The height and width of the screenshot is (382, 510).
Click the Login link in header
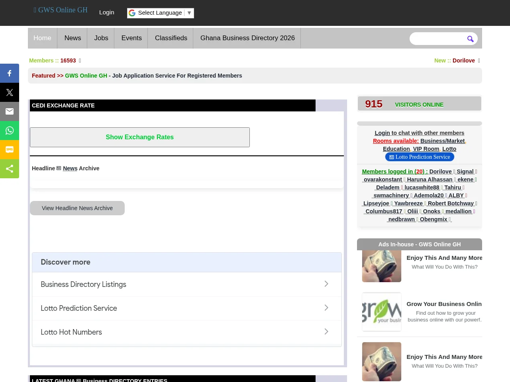point(107,12)
